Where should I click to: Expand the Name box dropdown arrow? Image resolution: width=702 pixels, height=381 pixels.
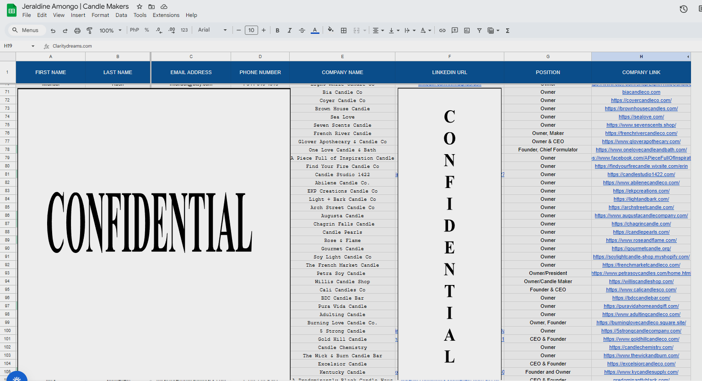[33, 46]
